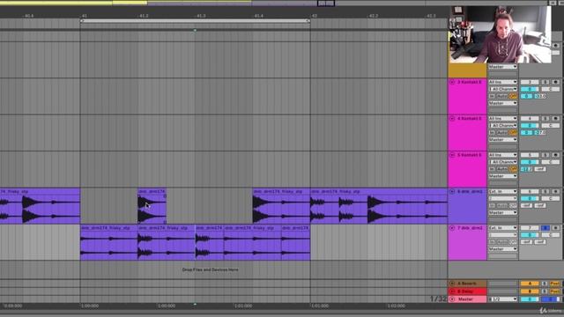Click ruler marker at bar 41
Image resolution: width=564 pixels, height=317 pixels.
(84, 16)
